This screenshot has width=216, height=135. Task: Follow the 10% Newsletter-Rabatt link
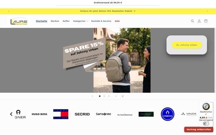coord(108,11)
